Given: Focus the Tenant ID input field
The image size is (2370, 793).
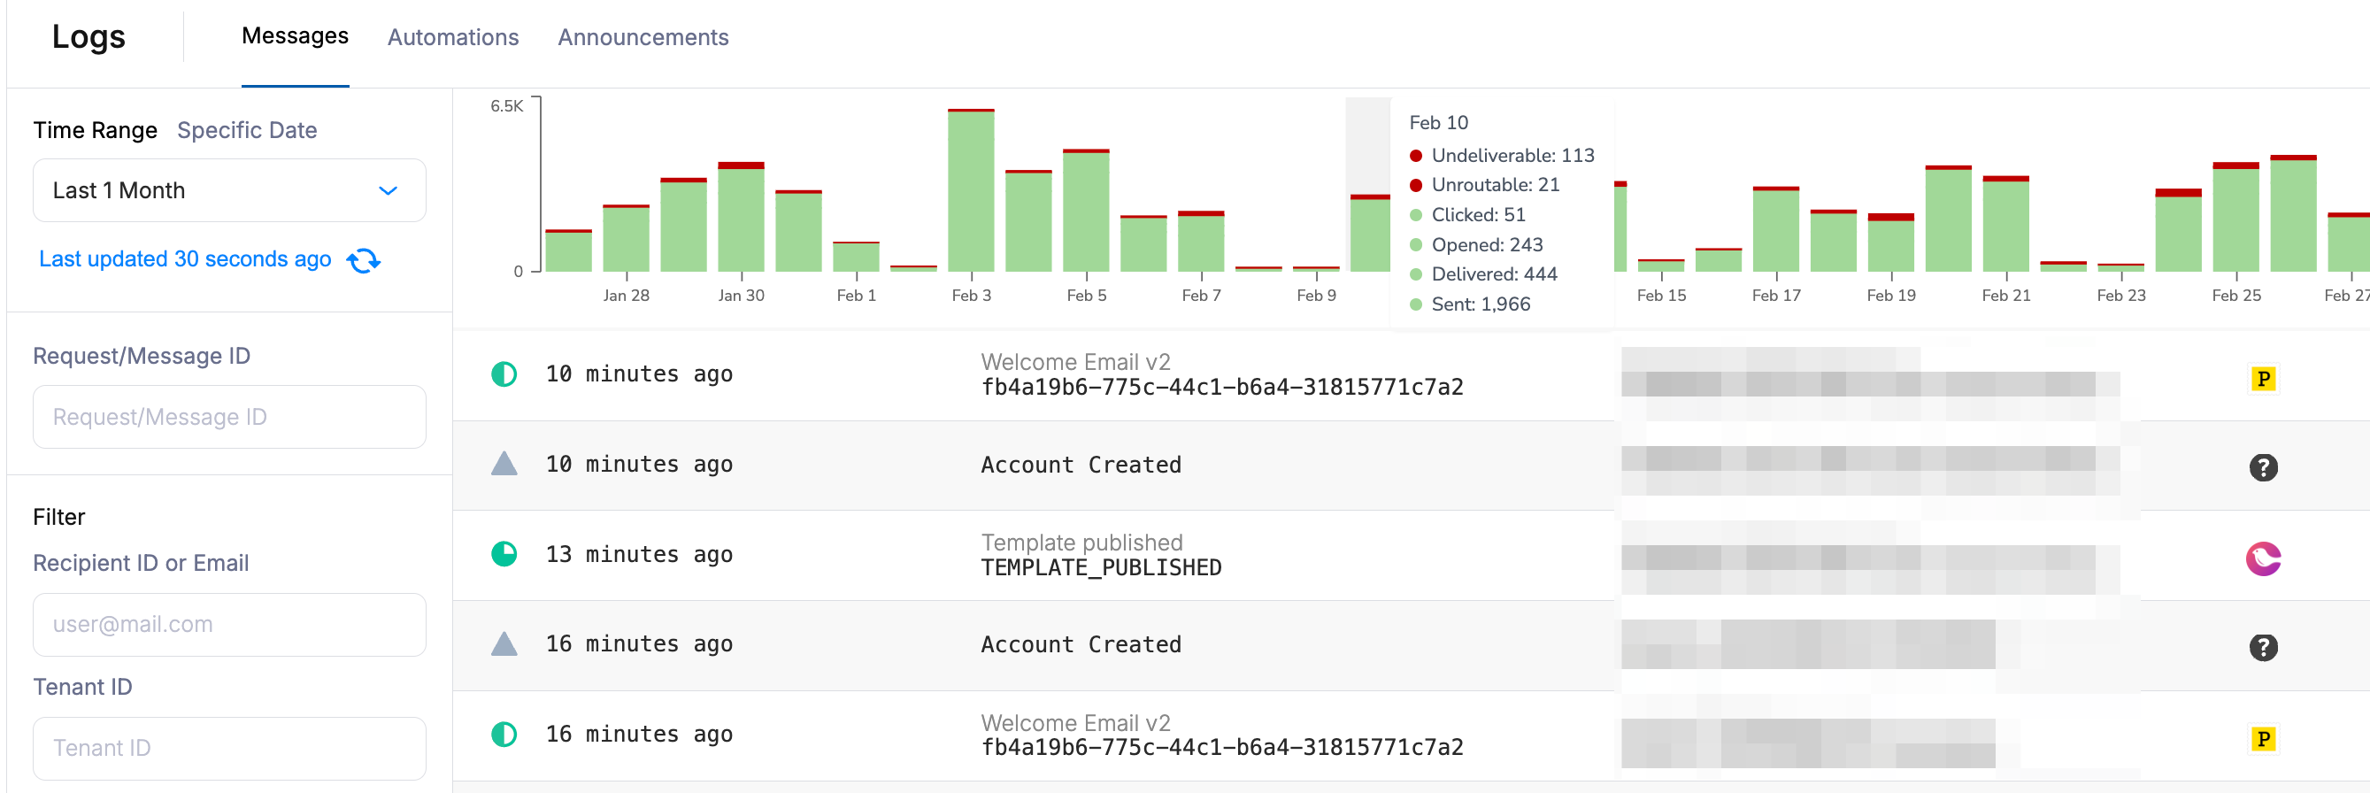Looking at the screenshot, I should [x=229, y=748].
